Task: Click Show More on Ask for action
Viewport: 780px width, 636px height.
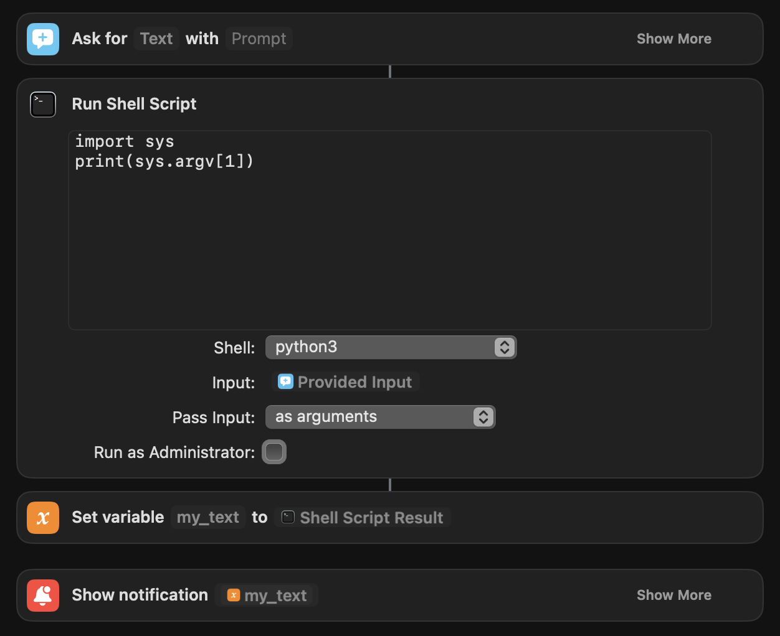Action: pos(674,39)
